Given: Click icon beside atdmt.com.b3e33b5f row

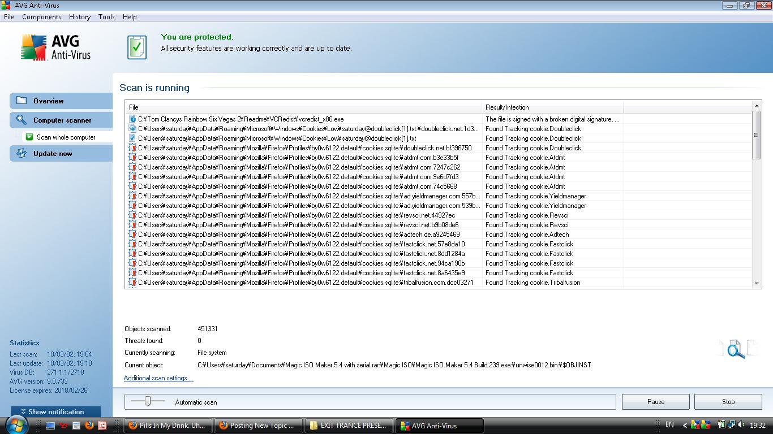Looking at the screenshot, I should (x=132, y=158).
